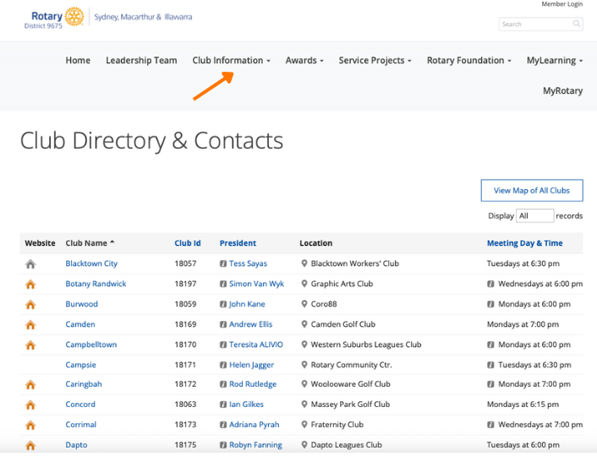Sort the table by Club Id
The image size is (597, 456).
pyautogui.click(x=188, y=243)
